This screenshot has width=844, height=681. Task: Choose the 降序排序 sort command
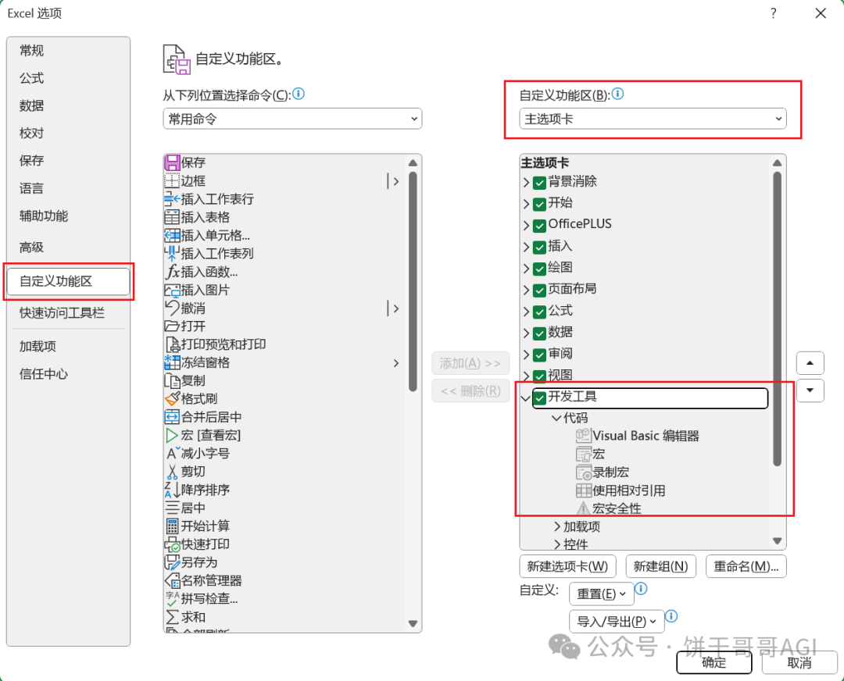tap(205, 490)
